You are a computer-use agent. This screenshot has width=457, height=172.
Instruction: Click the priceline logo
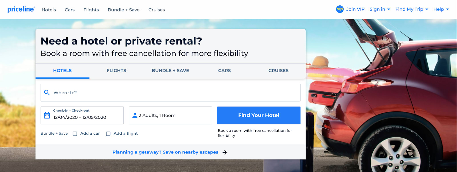[20, 9]
